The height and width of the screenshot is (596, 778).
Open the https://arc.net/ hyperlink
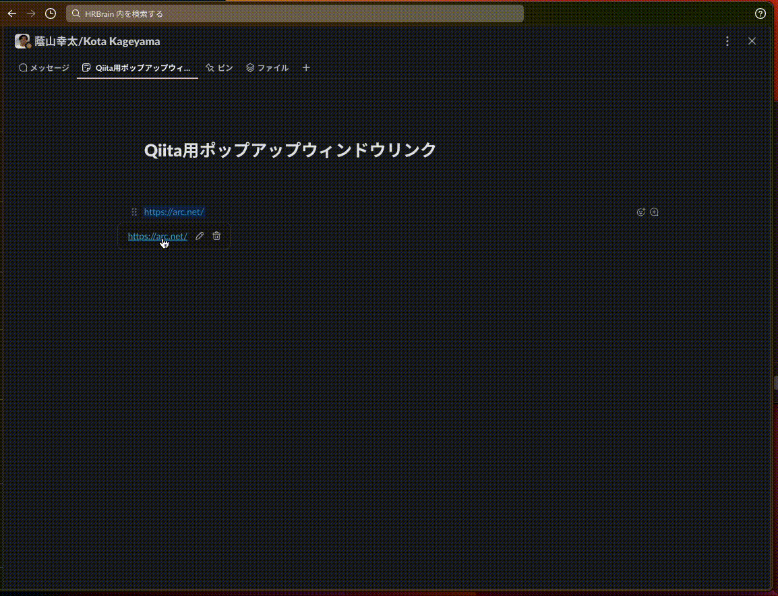click(x=174, y=212)
